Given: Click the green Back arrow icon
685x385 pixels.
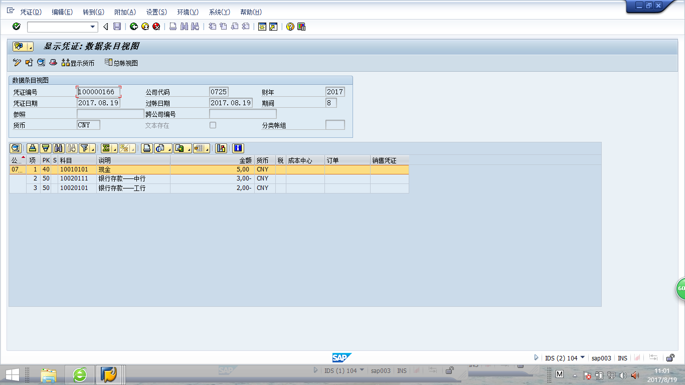Looking at the screenshot, I should [133, 27].
